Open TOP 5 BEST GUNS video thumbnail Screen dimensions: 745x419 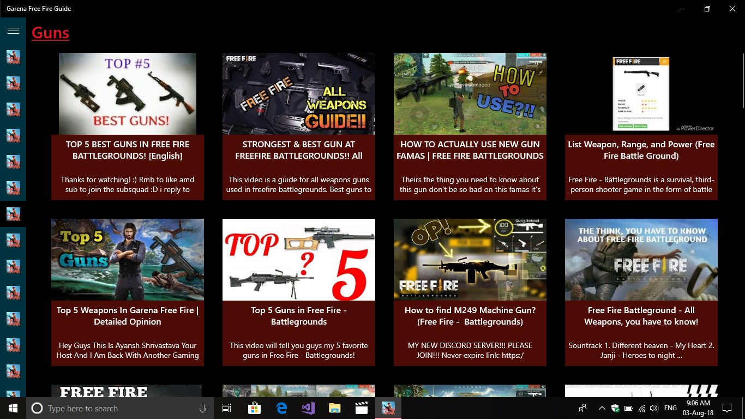pos(128,94)
